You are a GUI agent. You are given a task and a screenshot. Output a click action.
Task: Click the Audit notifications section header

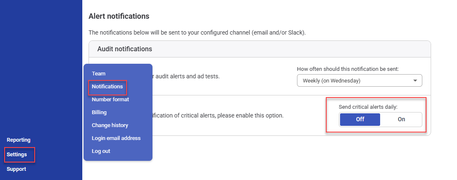[x=124, y=49]
